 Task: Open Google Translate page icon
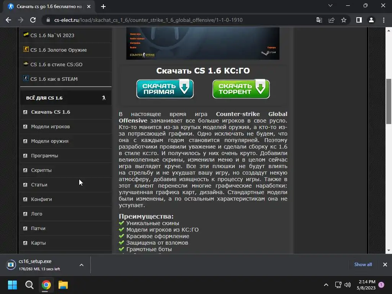pos(319,20)
